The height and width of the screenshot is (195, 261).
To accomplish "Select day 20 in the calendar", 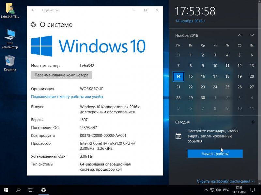I will (x=252, y=76).
